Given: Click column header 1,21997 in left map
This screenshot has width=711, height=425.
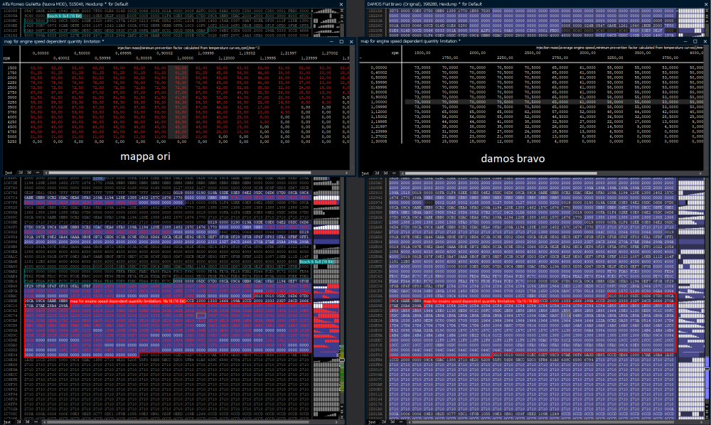Looking at the screenshot, I should 288,53.
